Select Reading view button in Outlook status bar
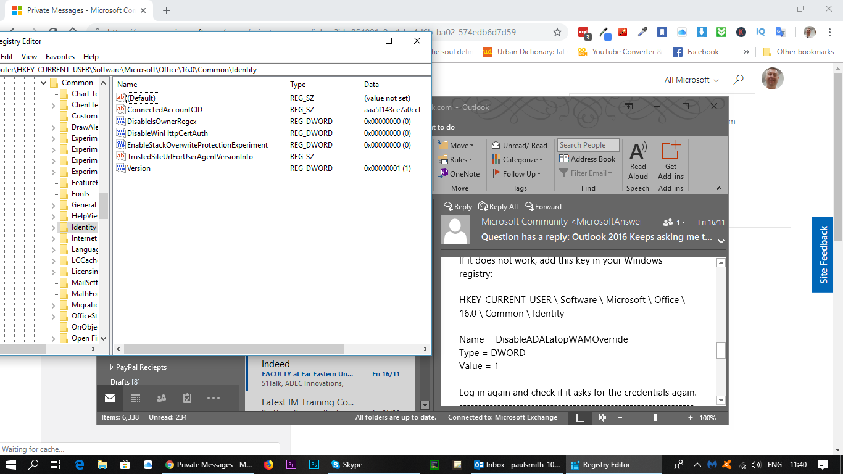Screen dimensions: 843x474 click(604, 418)
